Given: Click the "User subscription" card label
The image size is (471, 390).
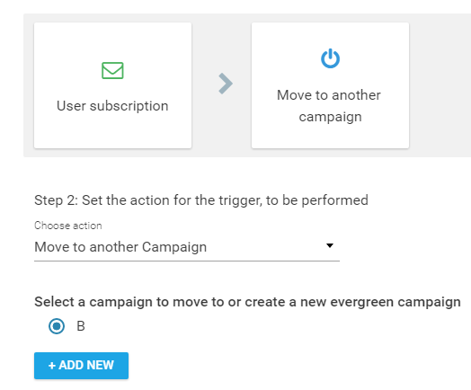Looking at the screenshot, I should pyautogui.click(x=112, y=106).
